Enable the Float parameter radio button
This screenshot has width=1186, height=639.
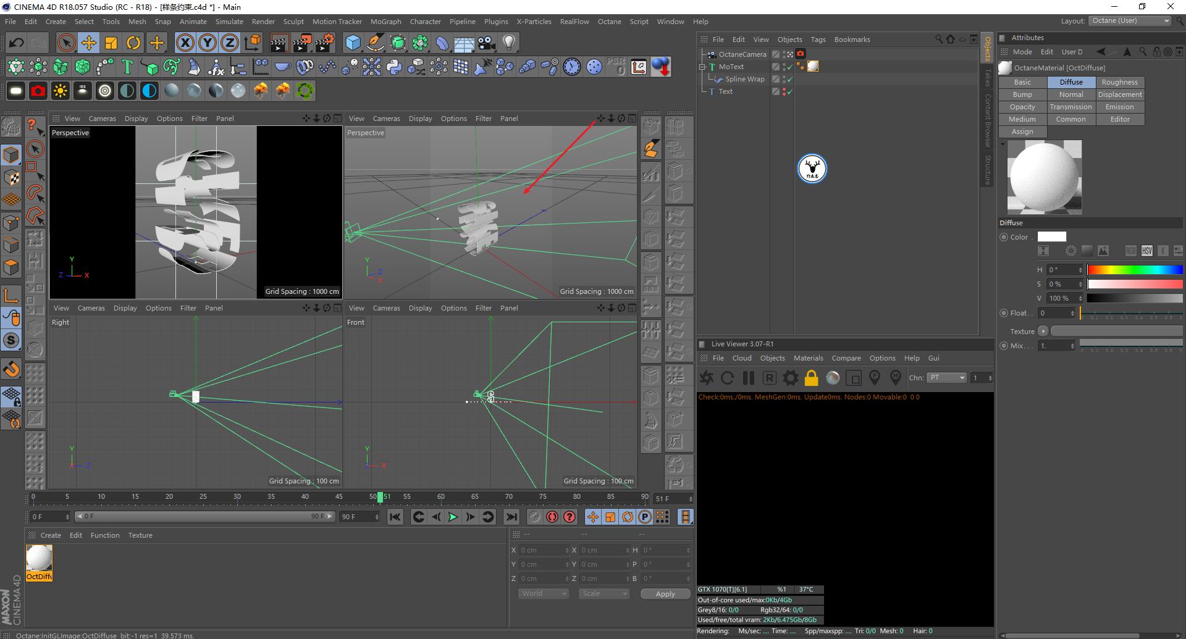click(1004, 313)
